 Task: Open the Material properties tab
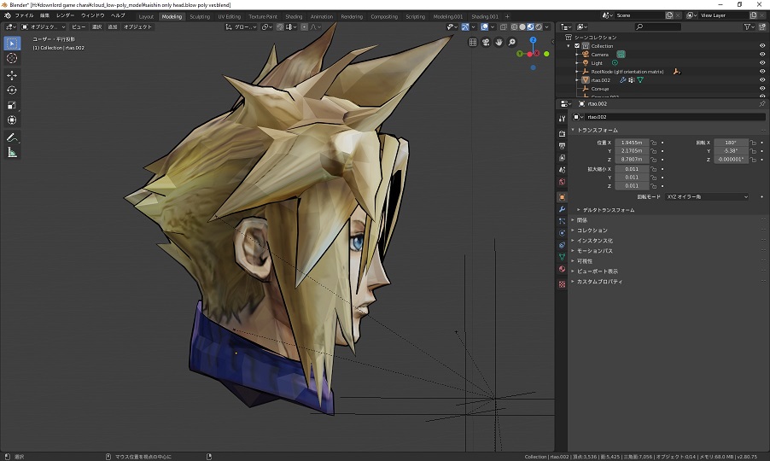(562, 269)
